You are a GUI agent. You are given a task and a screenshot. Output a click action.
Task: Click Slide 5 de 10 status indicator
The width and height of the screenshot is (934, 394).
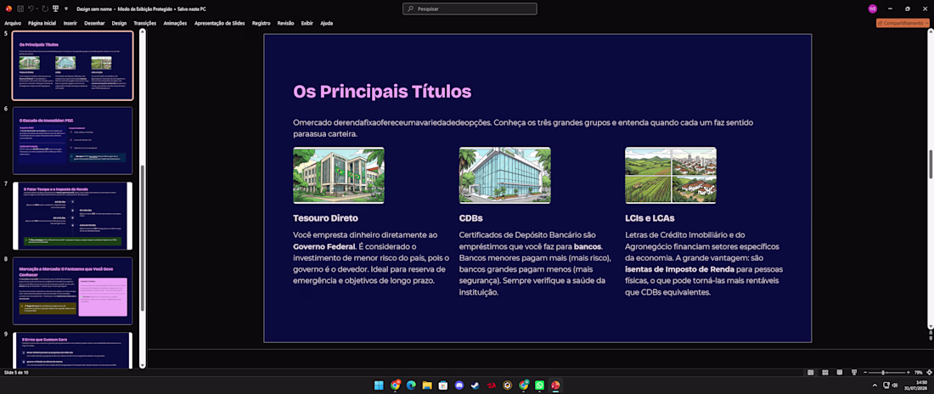[x=16, y=373]
